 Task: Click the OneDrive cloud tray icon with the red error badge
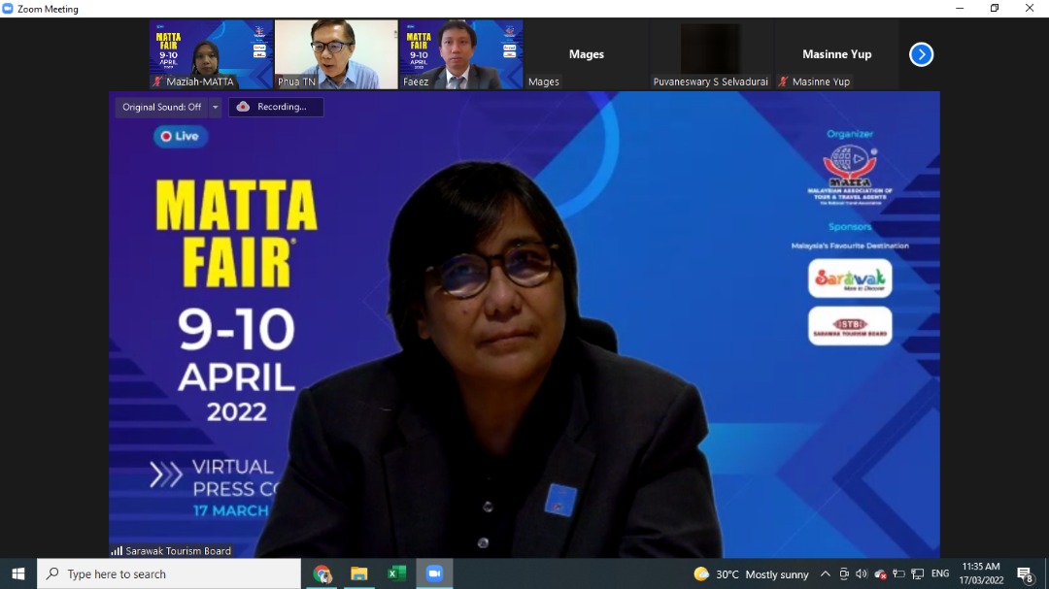pyautogui.click(x=880, y=573)
